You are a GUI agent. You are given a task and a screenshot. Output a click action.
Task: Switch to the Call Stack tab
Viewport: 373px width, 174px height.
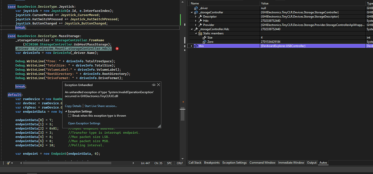195,163
